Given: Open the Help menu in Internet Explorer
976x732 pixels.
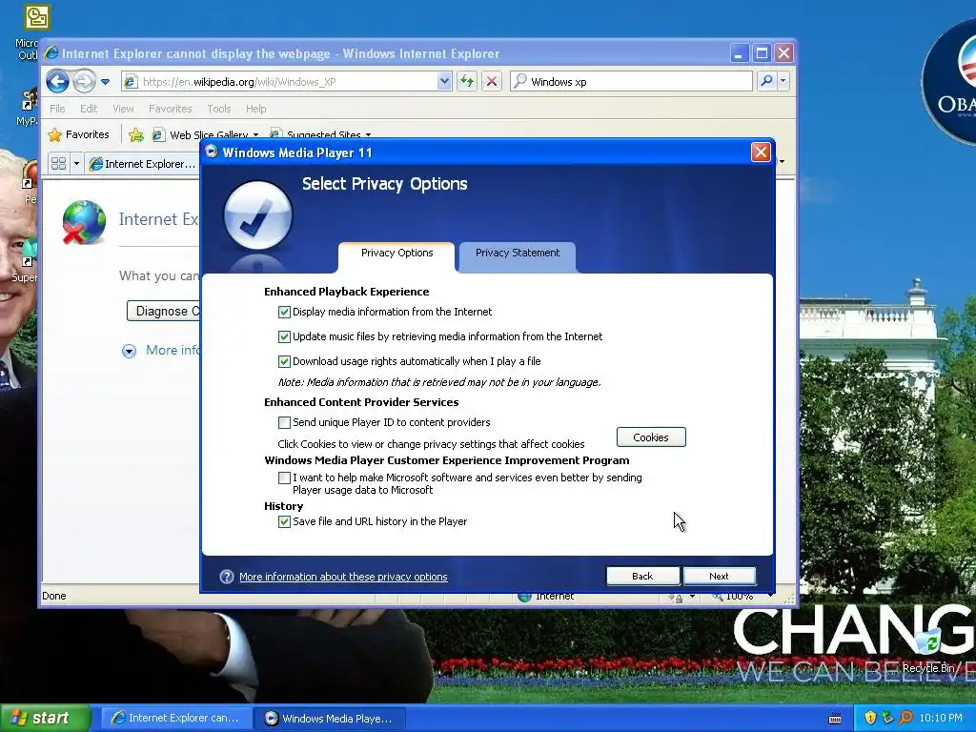Looking at the screenshot, I should tap(255, 109).
